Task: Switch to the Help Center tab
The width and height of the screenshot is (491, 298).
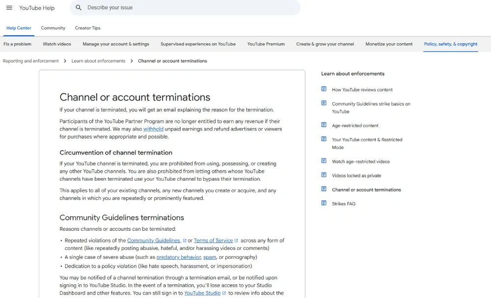Action: [19, 28]
